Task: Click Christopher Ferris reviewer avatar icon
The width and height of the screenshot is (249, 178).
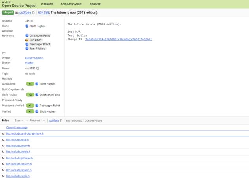Action: tap(27, 35)
